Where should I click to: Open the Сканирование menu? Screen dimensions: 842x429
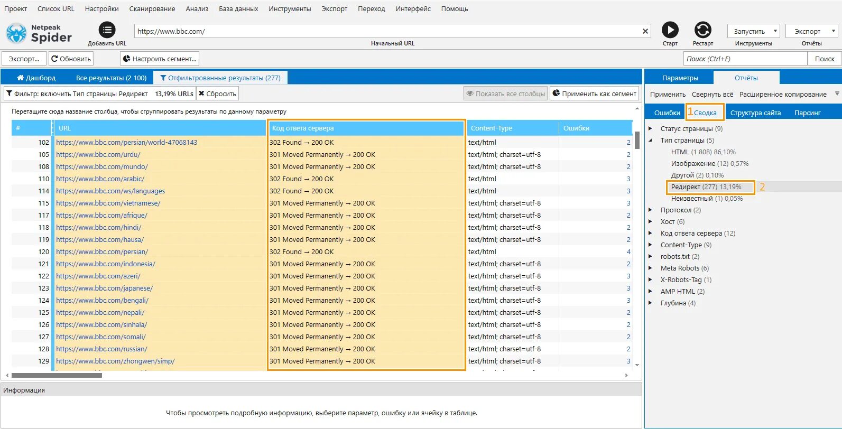pos(152,8)
